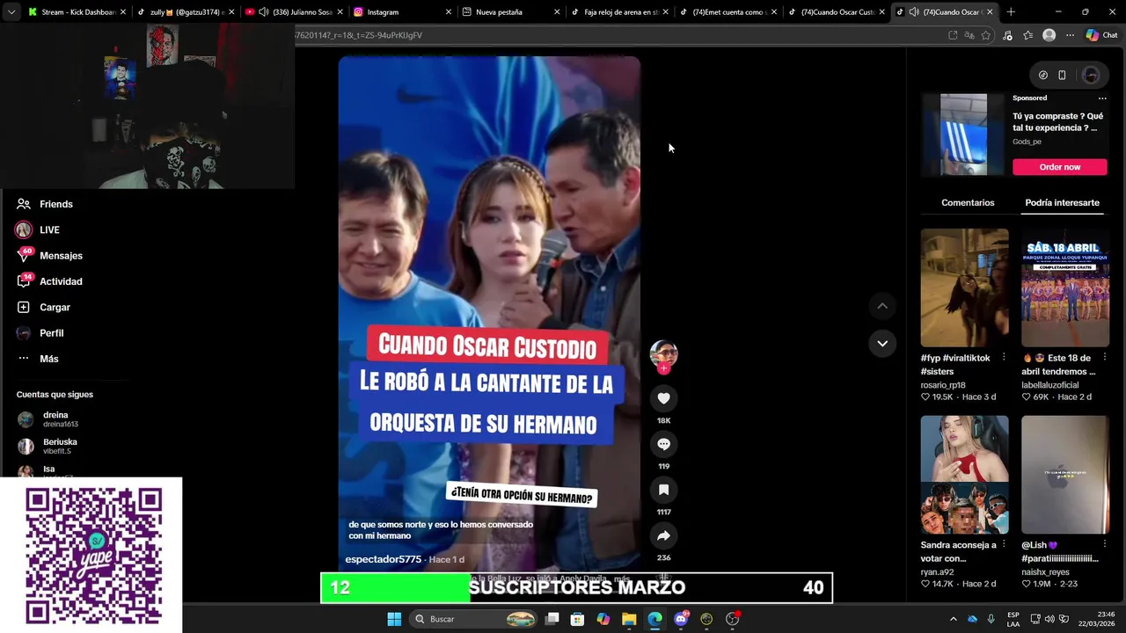Switch to Comentarios tab
The height and width of the screenshot is (633, 1126).
point(968,202)
